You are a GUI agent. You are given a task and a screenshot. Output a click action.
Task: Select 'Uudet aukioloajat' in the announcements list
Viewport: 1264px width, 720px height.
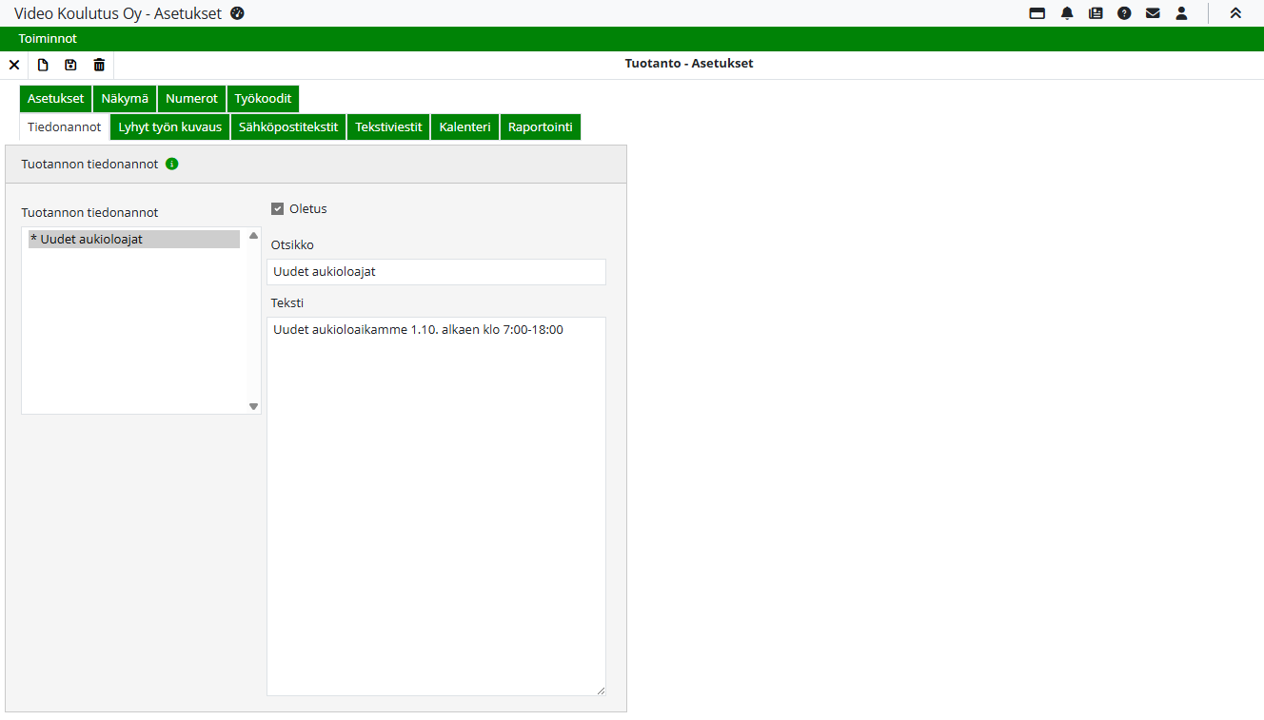coord(133,240)
